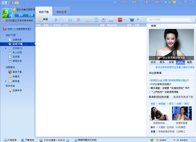Open 私人空间 private space
This screenshot has width=196, height=142.
click(17, 52)
